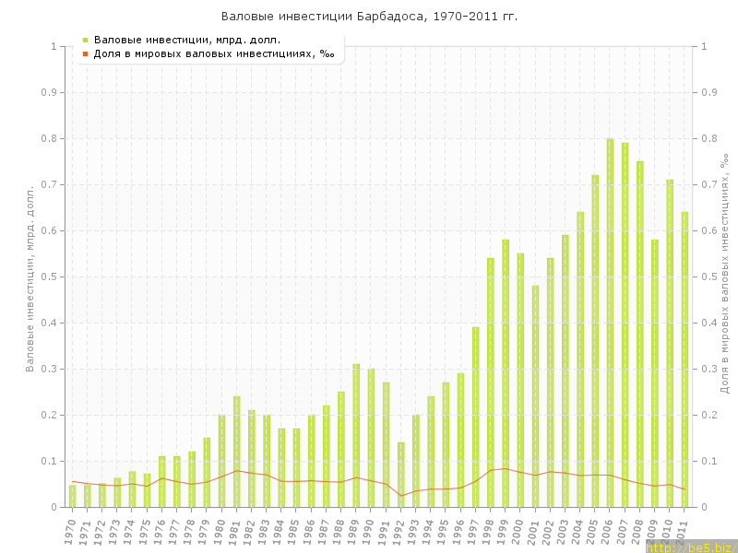The image size is (738, 553).
Task: Click left y-axis title 'Валовые инвестиции, млрд. долл.'
Action: (30, 276)
